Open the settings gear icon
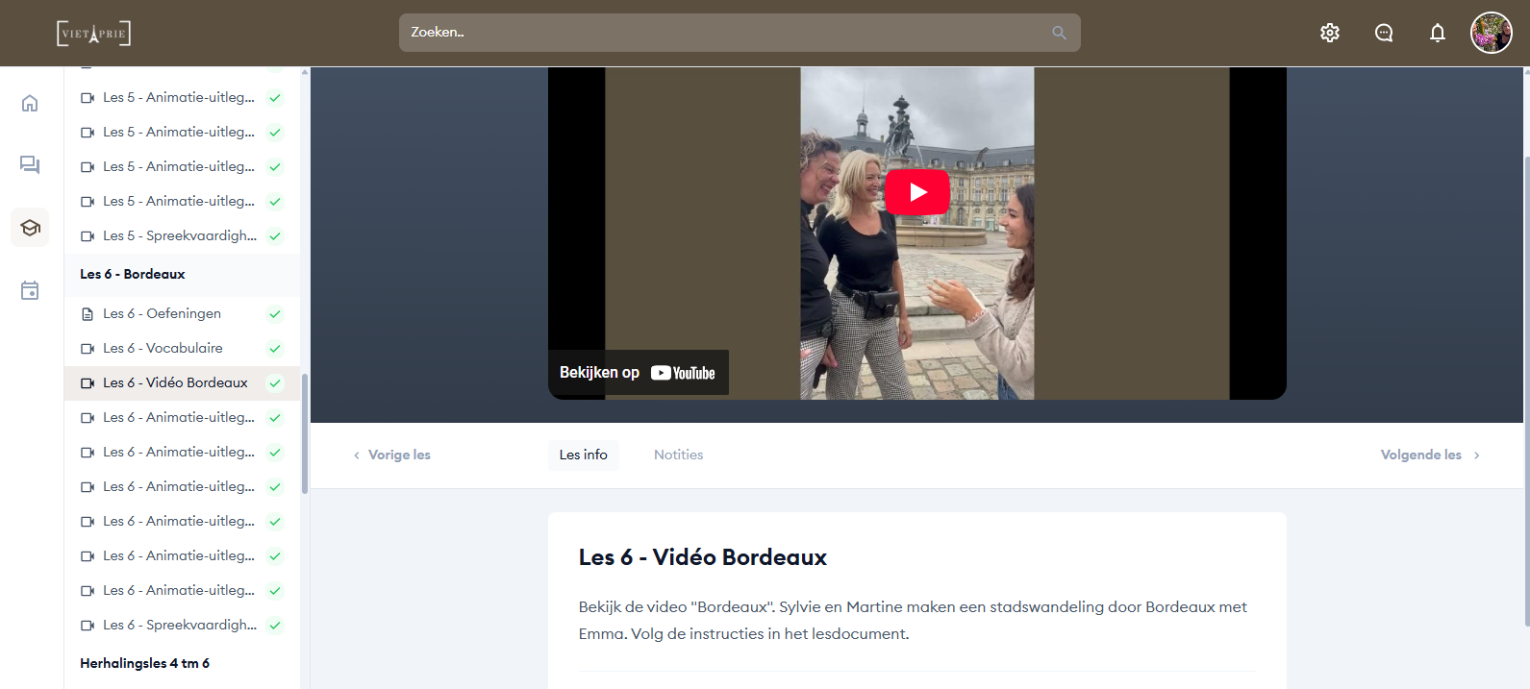This screenshot has width=1530, height=689. (1329, 33)
